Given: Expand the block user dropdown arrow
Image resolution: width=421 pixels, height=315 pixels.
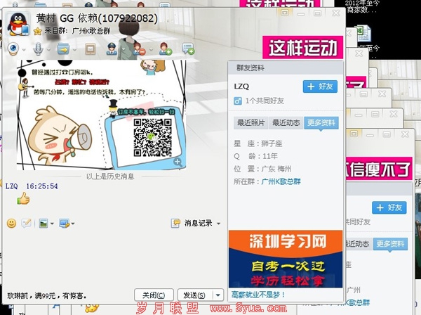Looking at the screenshot, I should [x=151, y=50].
